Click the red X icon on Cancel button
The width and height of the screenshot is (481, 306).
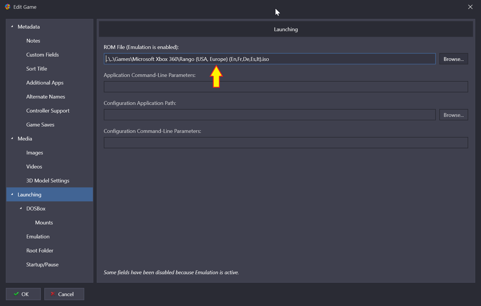pyautogui.click(x=53, y=294)
